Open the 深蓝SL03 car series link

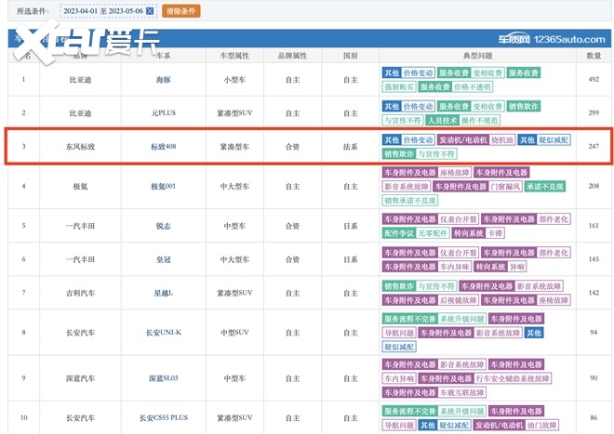pyautogui.click(x=163, y=378)
